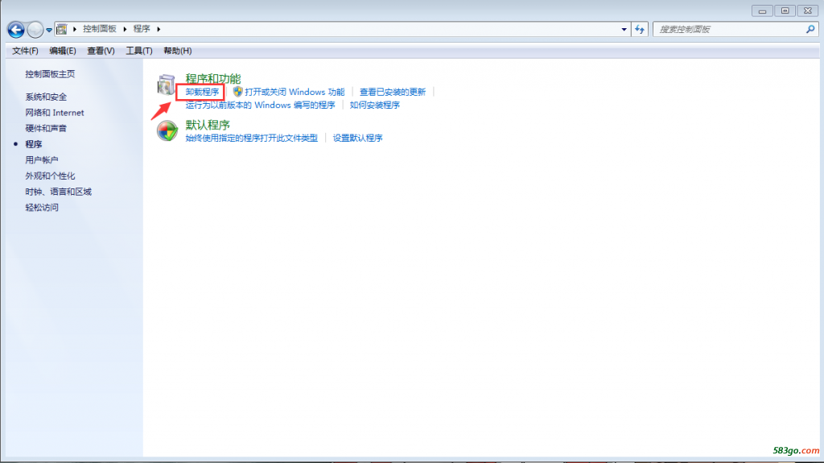Open the 查看(V) menu
This screenshot has height=463, width=824.
(101, 51)
